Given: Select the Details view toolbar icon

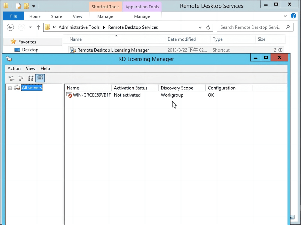Looking at the screenshot, I should pos(40,78).
